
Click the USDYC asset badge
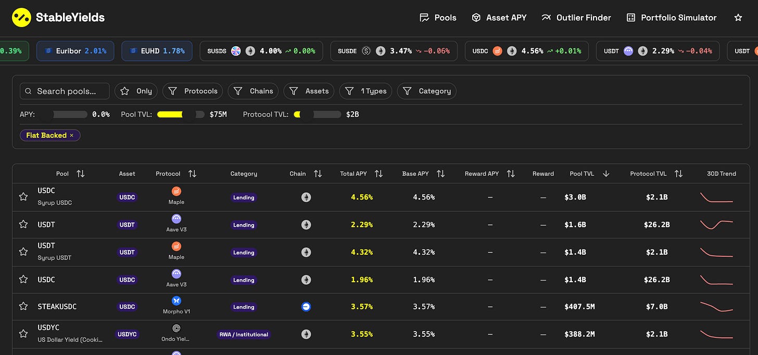127,334
